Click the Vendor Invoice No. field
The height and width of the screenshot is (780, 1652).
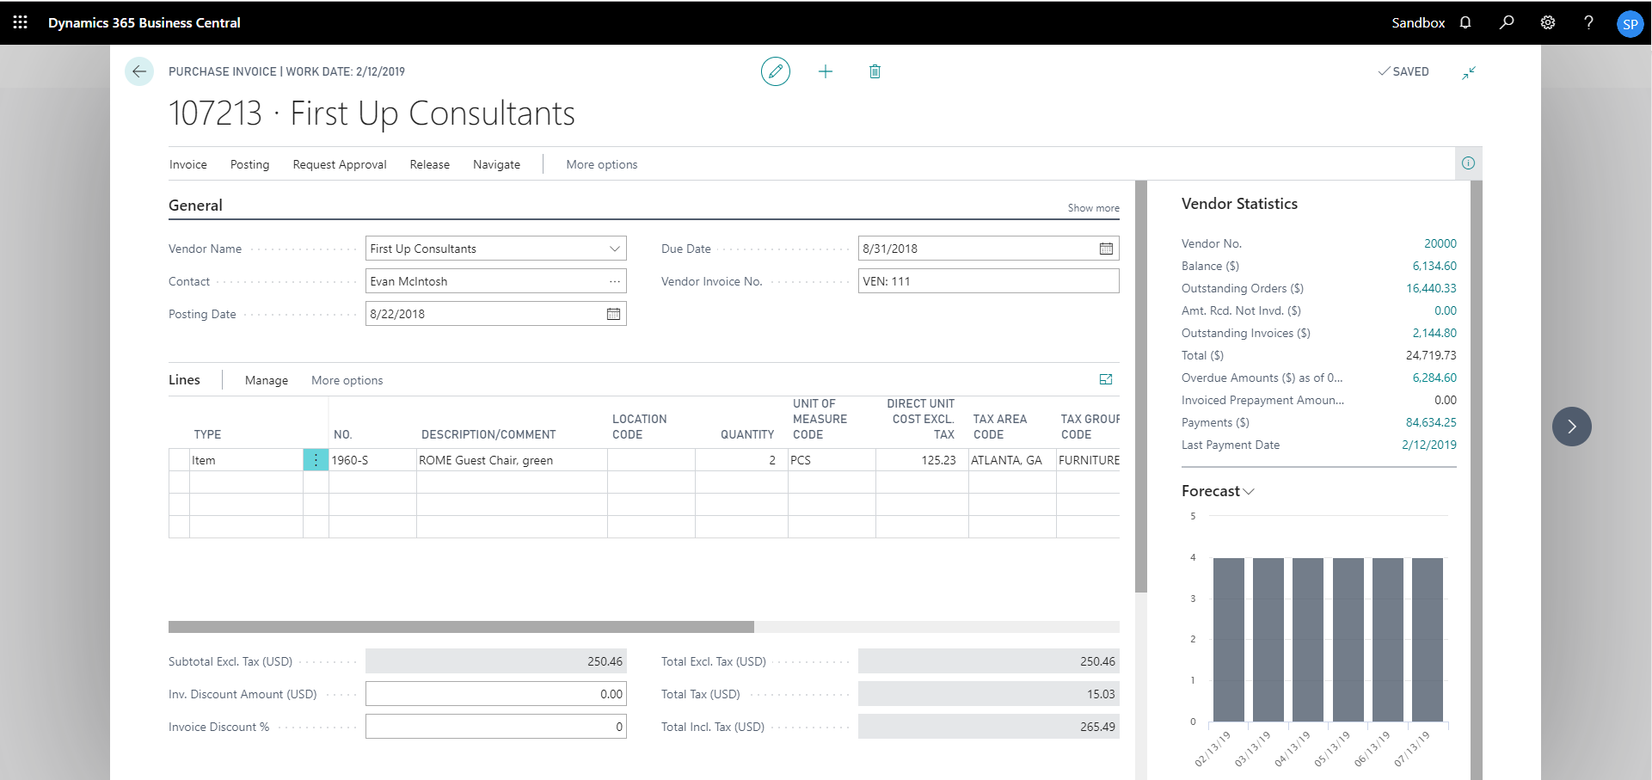tap(987, 281)
